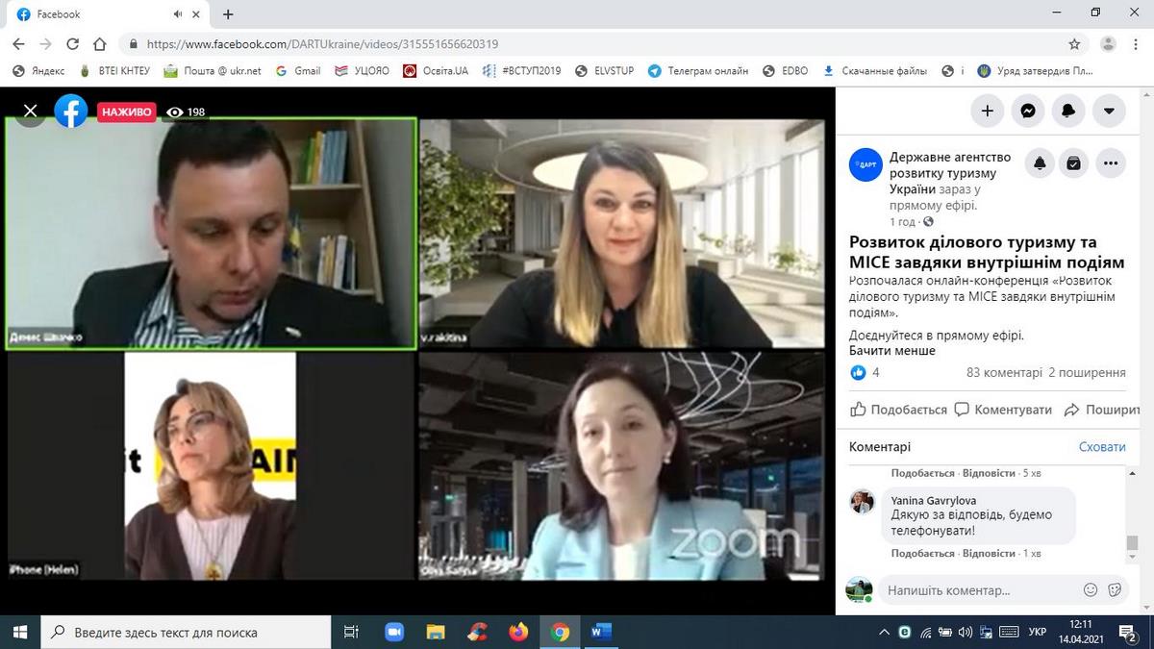Viewport: 1154px width, 649px height.
Task: Click the plus Create icon
Action: (x=987, y=111)
